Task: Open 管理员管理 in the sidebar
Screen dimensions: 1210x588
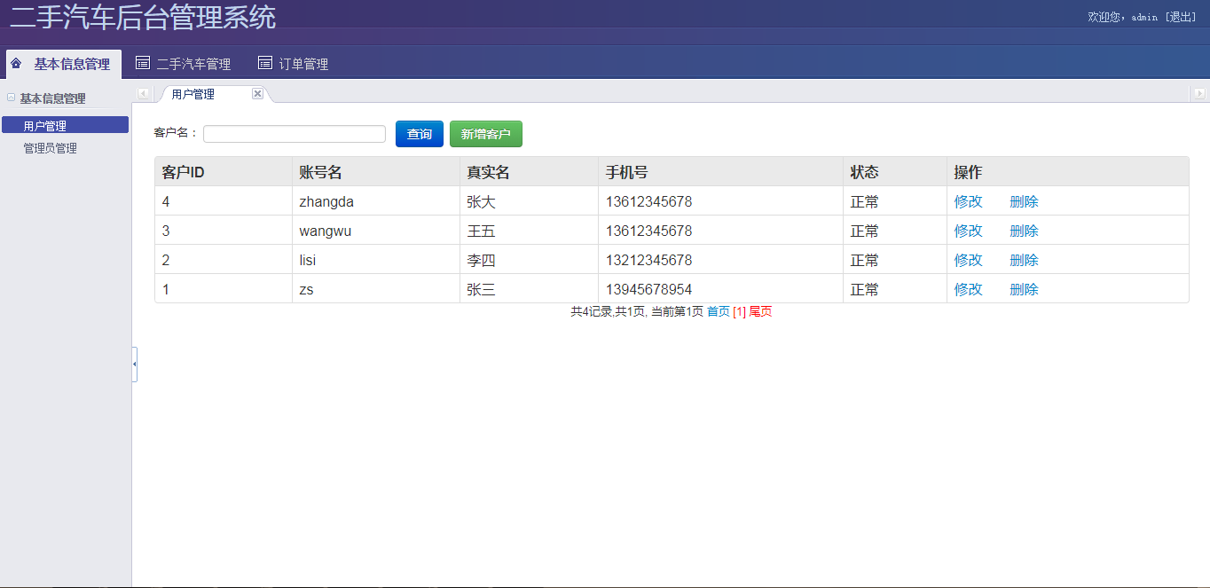Action: (x=50, y=148)
